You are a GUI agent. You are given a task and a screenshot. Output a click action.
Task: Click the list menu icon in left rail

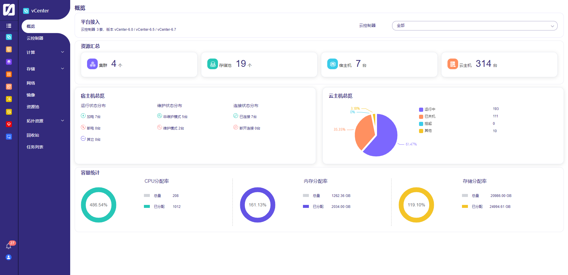pos(9,26)
